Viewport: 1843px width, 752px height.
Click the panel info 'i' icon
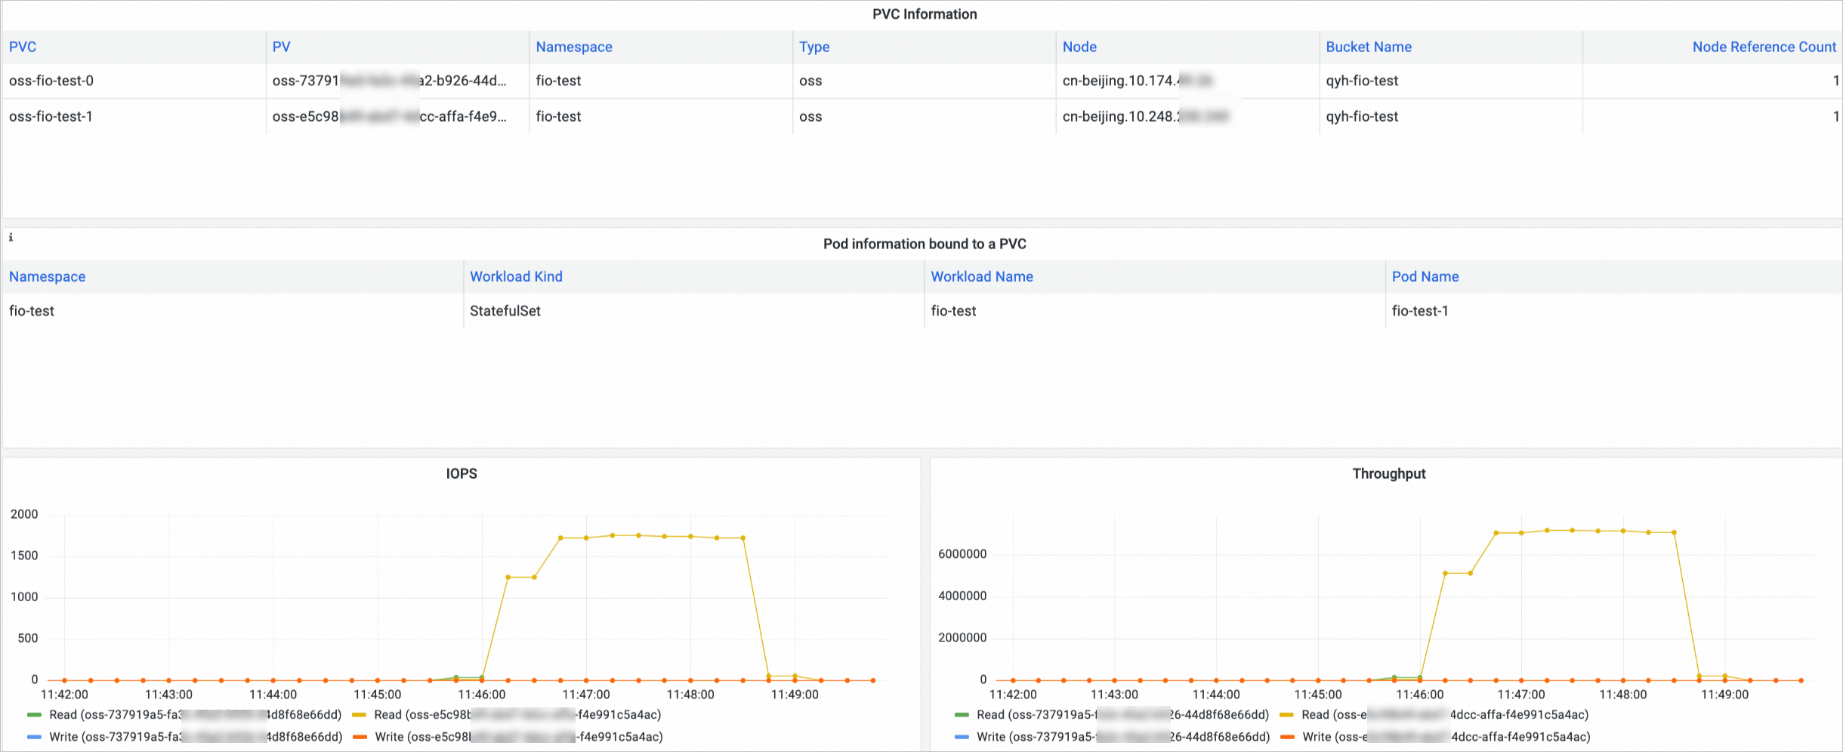pyautogui.click(x=11, y=237)
